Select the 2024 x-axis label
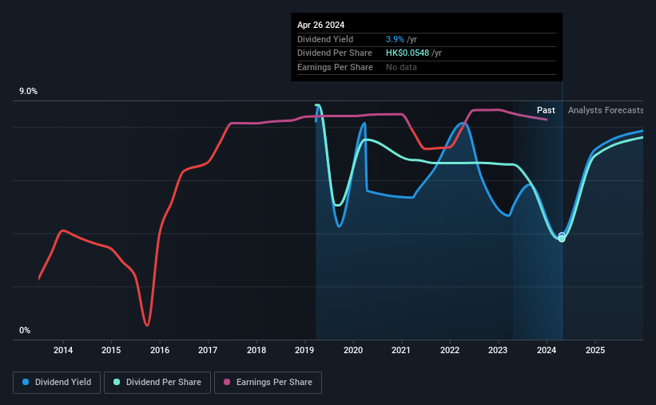This screenshot has width=656, height=405. coord(547,350)
